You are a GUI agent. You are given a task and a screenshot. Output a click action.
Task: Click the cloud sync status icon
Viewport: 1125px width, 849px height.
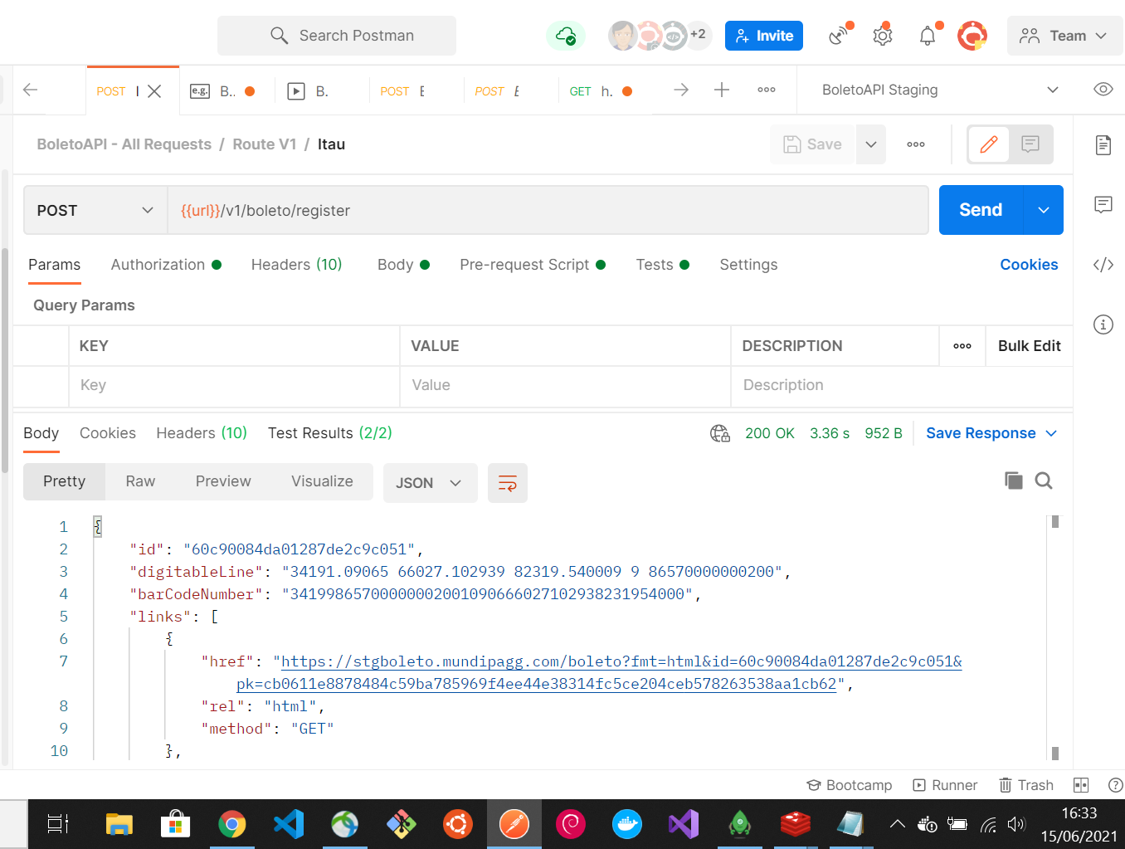coord(566,36)
